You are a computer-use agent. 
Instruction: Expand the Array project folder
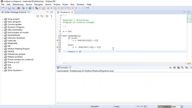2,19
